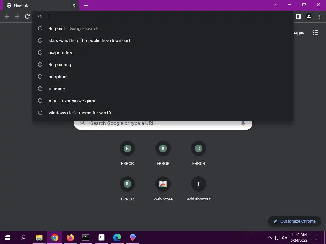
Task: Click Chrome icon in taskbar
Action: pyautogui.click(x=55, y=238)
